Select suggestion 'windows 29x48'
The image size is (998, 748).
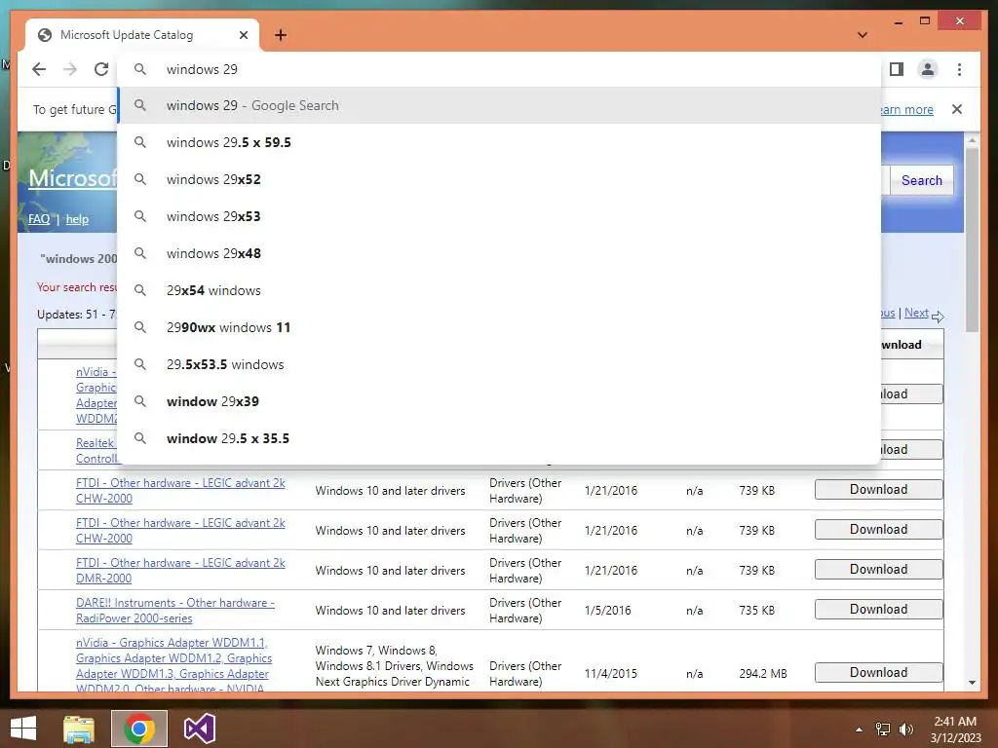pyautogui.click(x=500, y=253)
